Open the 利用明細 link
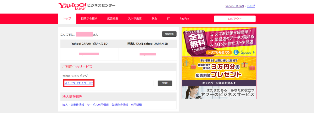The width and height of the screenshot is (314, 113). tap(136, 105)
